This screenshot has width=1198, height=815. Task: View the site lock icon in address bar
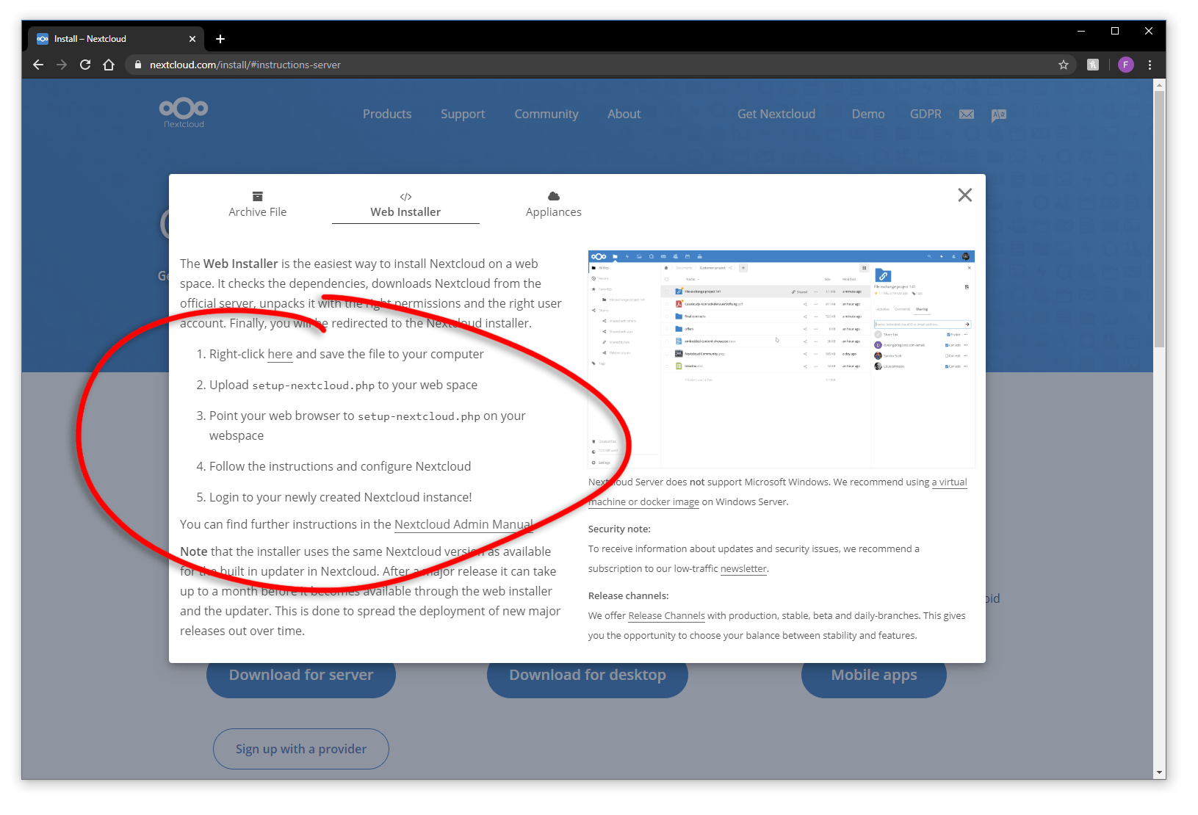click(137, 65)
